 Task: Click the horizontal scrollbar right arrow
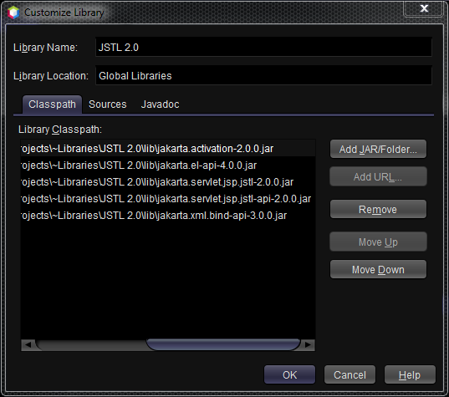click(309, 345)
